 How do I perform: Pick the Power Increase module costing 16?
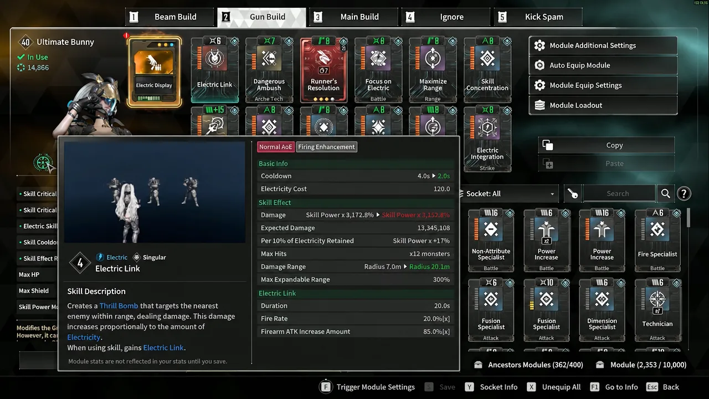602,241
